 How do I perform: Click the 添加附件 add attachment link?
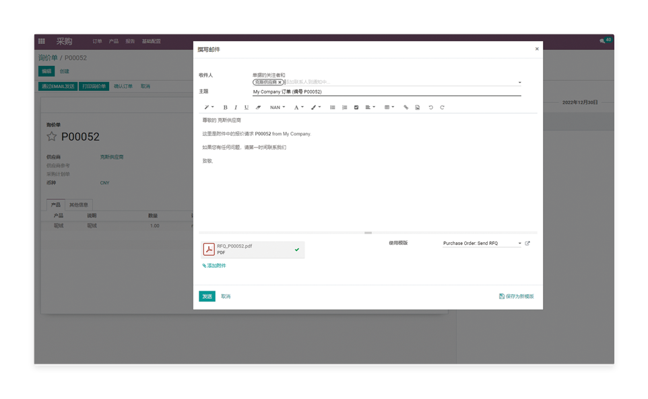point(215,266)
